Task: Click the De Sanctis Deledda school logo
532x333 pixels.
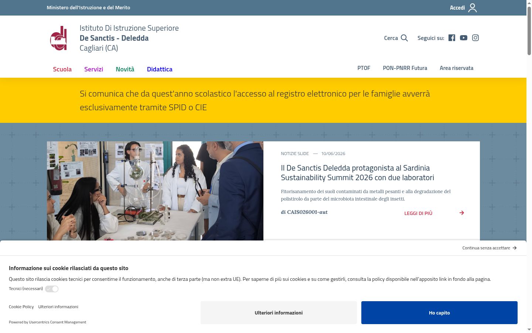Action: 59,38
